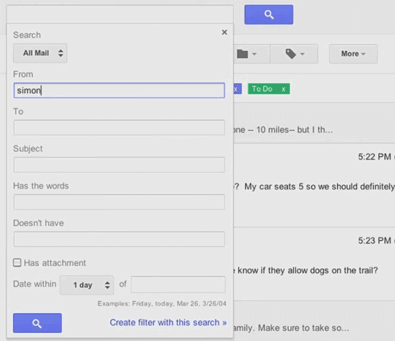Click the date input after 'of'
Screen dimensions: 395x341
click(x=178, y=285)
